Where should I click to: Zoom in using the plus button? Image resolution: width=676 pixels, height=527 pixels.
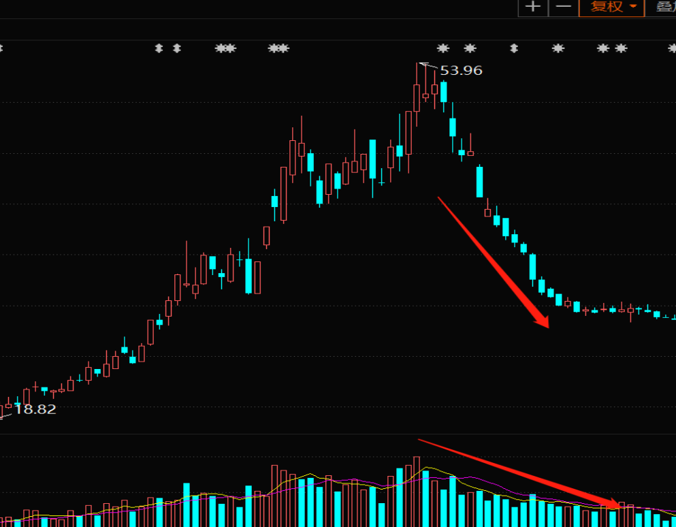coord(534,7)
